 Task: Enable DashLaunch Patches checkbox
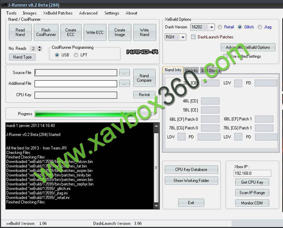click(193, 37)
